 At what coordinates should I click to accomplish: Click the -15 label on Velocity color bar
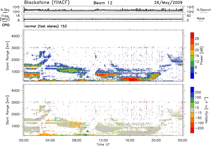(198, 113)
